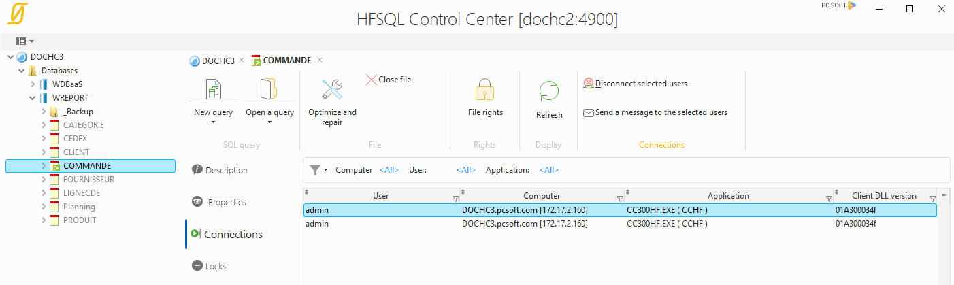Click the New query icon

[214, 89]
